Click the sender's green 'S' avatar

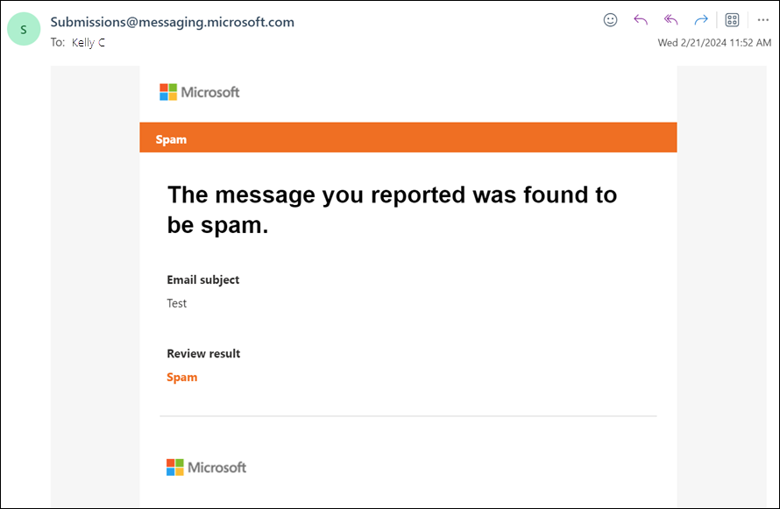pos(24,30)
